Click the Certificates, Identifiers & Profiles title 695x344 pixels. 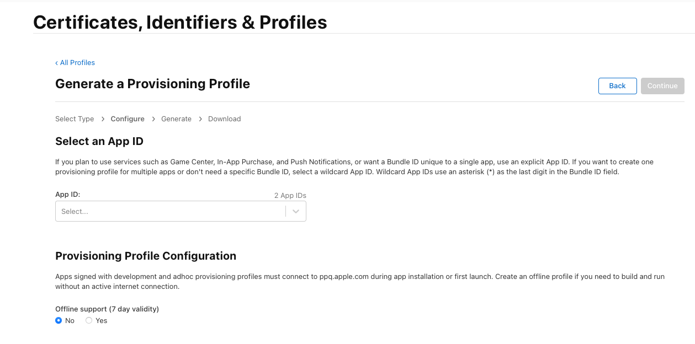tap(180, 22)
